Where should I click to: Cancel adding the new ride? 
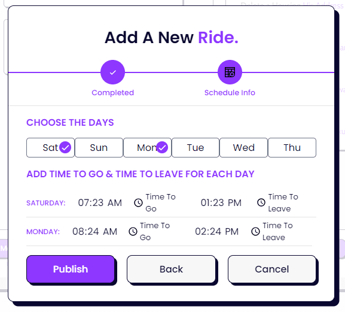(x=272, y=269)
